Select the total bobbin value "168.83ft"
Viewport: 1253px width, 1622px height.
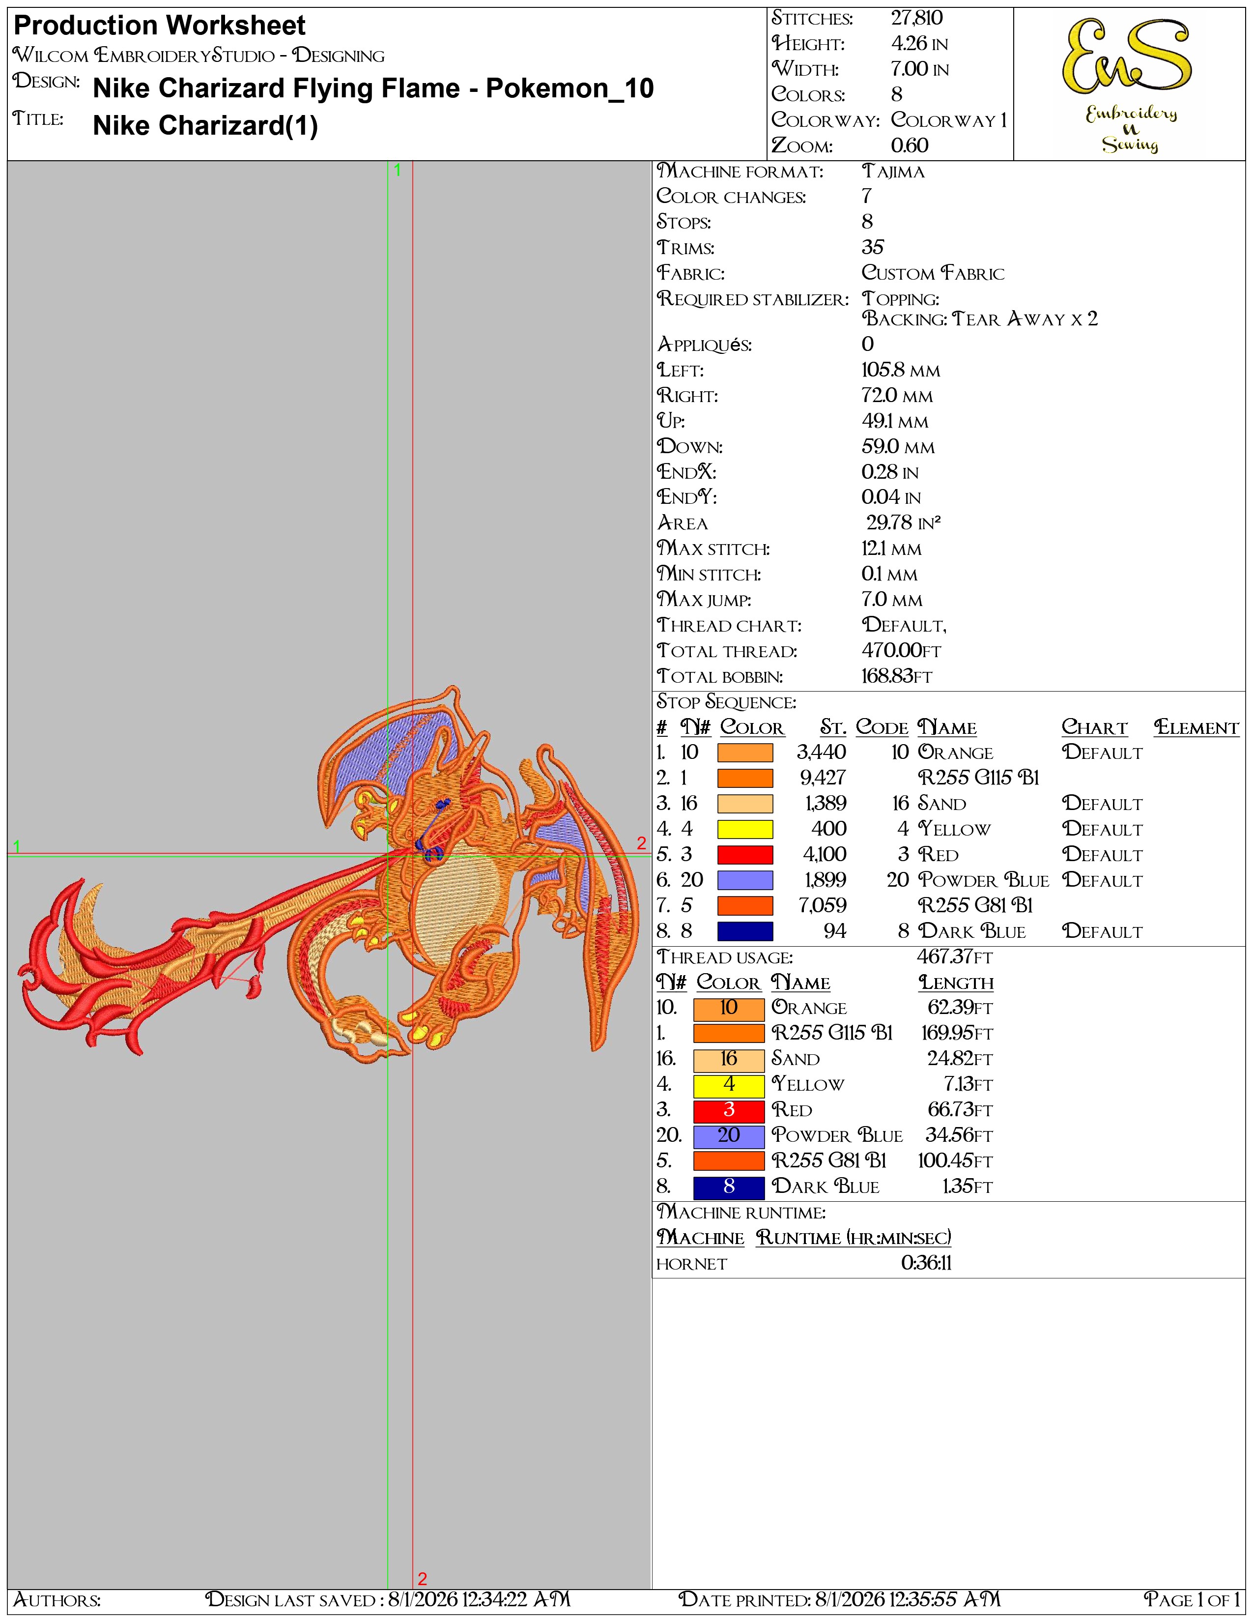pos(897,677)
